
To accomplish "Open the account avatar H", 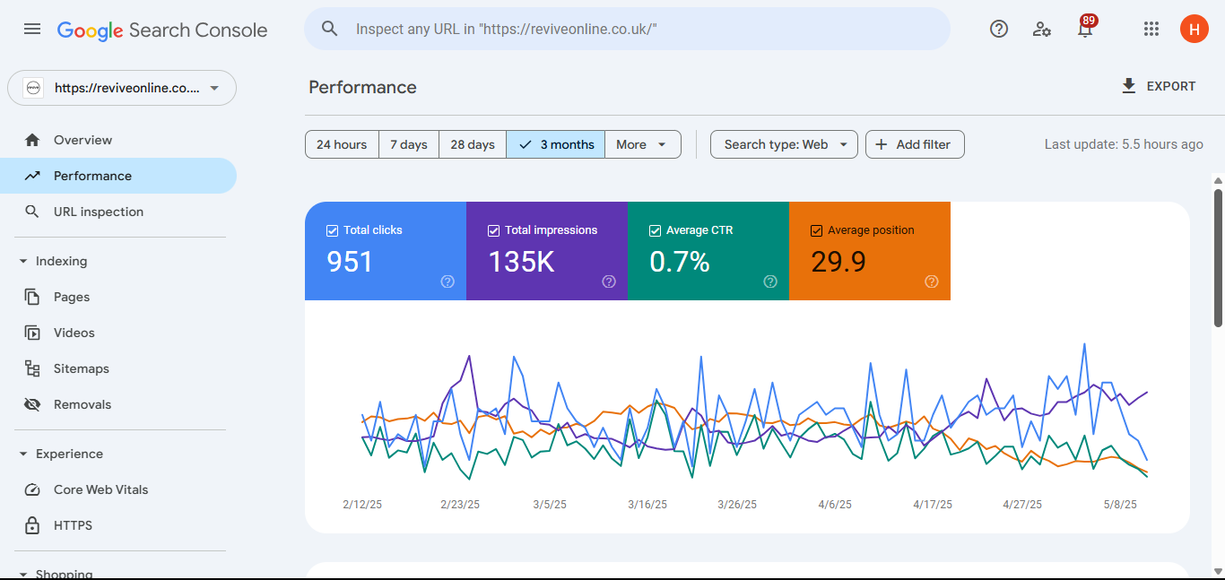I will click(x=1194, y=29).
